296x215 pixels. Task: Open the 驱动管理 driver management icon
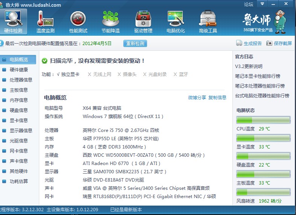pos(143,19)
